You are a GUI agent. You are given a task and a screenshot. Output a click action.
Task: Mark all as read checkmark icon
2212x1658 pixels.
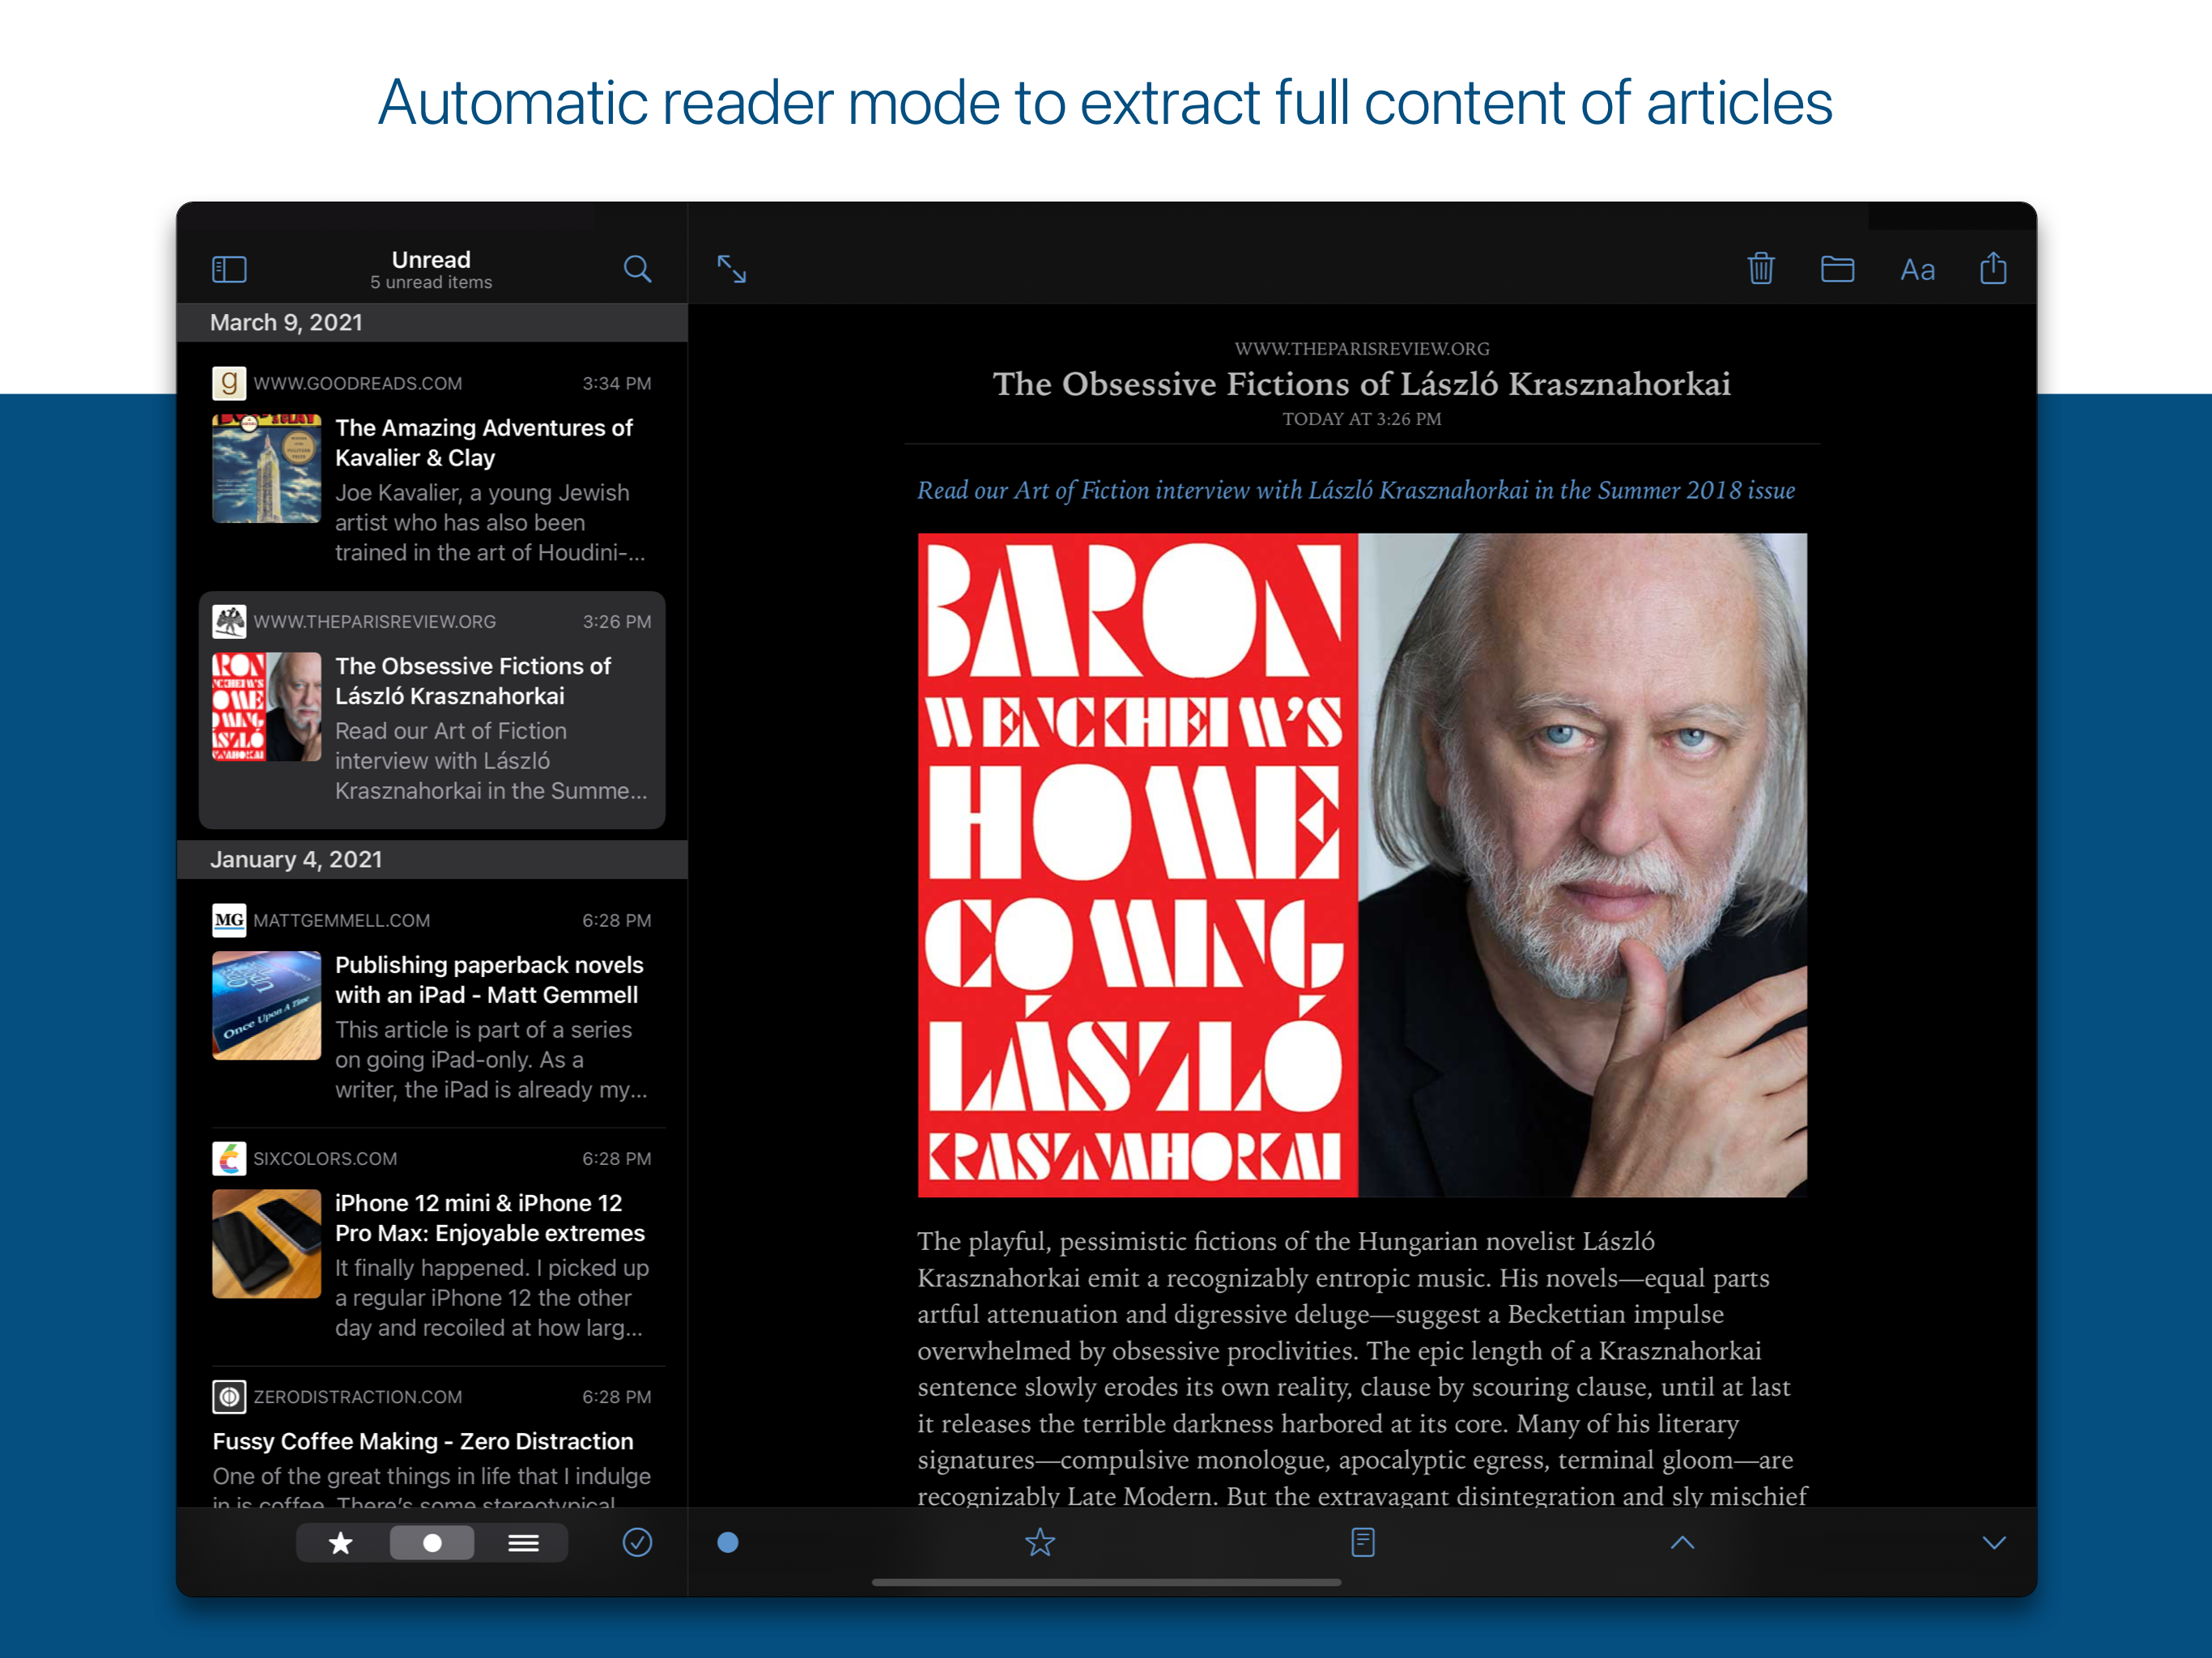click(x=637, y=1542)
